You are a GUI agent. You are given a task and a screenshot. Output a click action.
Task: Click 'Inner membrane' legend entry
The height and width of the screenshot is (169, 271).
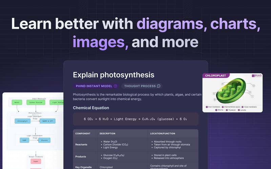213,107
